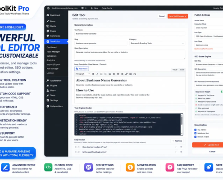Switch to the Code editor tab
The image size is (223, 180).
tap(182, 70)
